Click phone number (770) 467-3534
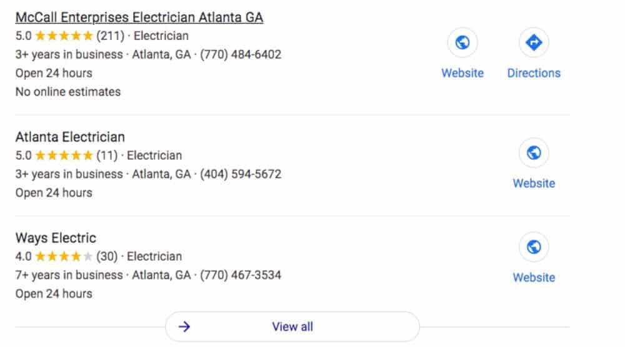This screenshot has width=625, height=347. [x=241, y=275]
